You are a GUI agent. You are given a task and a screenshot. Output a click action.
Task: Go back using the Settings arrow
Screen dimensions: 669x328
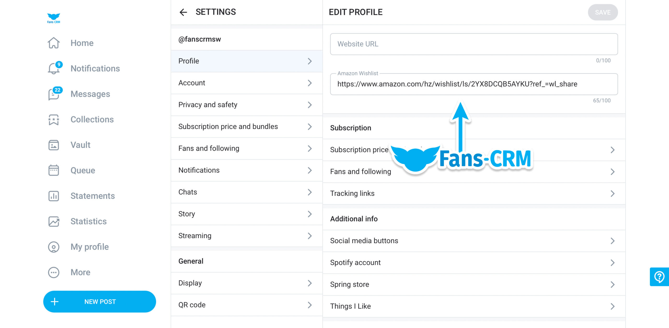pos(183,12)
